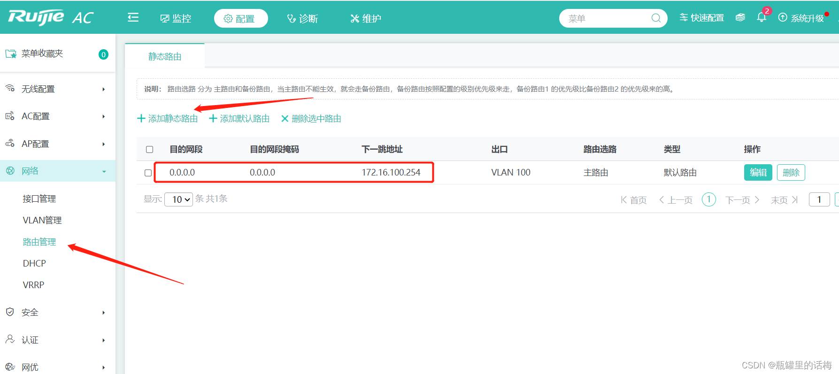Open the rows-per-page dropdown showing 10

click(x=179, y=199)
